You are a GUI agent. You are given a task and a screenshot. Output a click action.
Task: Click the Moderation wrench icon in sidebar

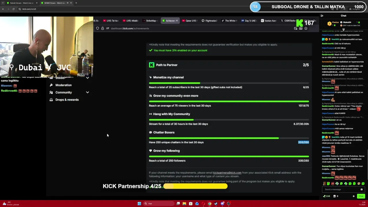tap(51, 85)
